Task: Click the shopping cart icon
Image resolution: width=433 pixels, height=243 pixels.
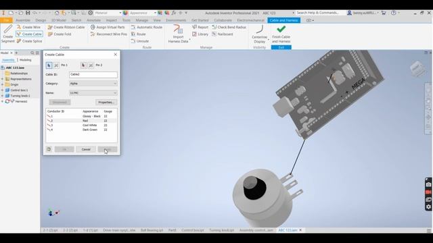Action: tap(384, 13)
